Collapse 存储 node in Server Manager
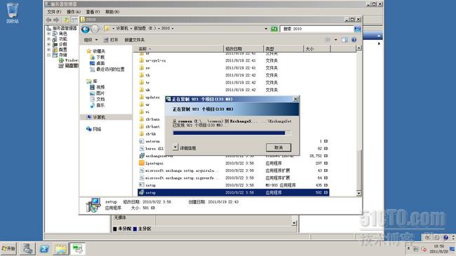 (49, 55)
